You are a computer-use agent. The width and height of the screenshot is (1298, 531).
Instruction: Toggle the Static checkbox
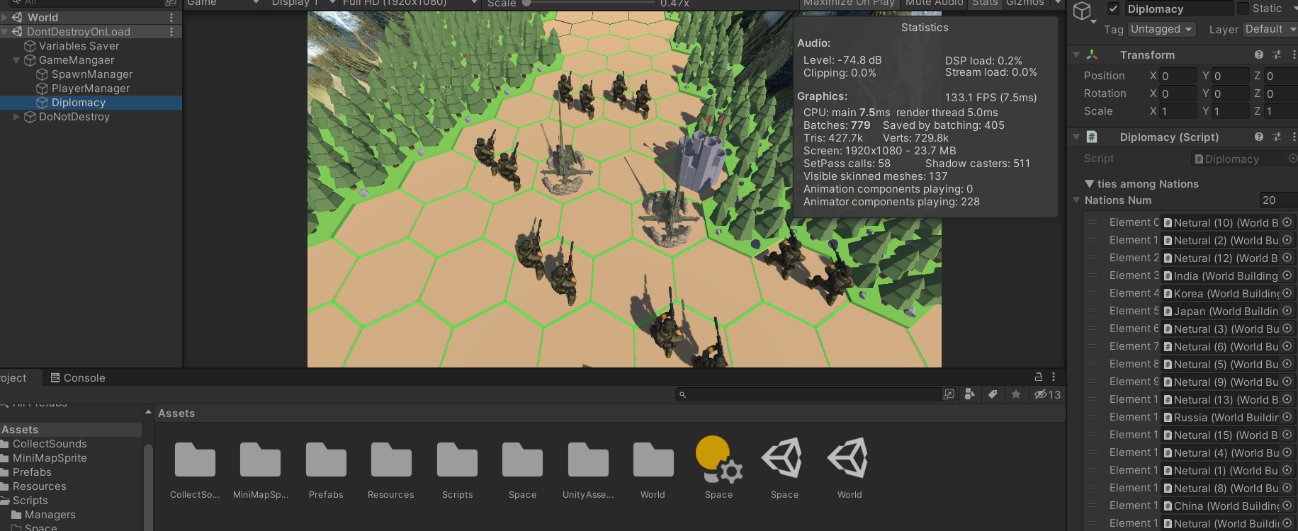(x=1243, y=8)
